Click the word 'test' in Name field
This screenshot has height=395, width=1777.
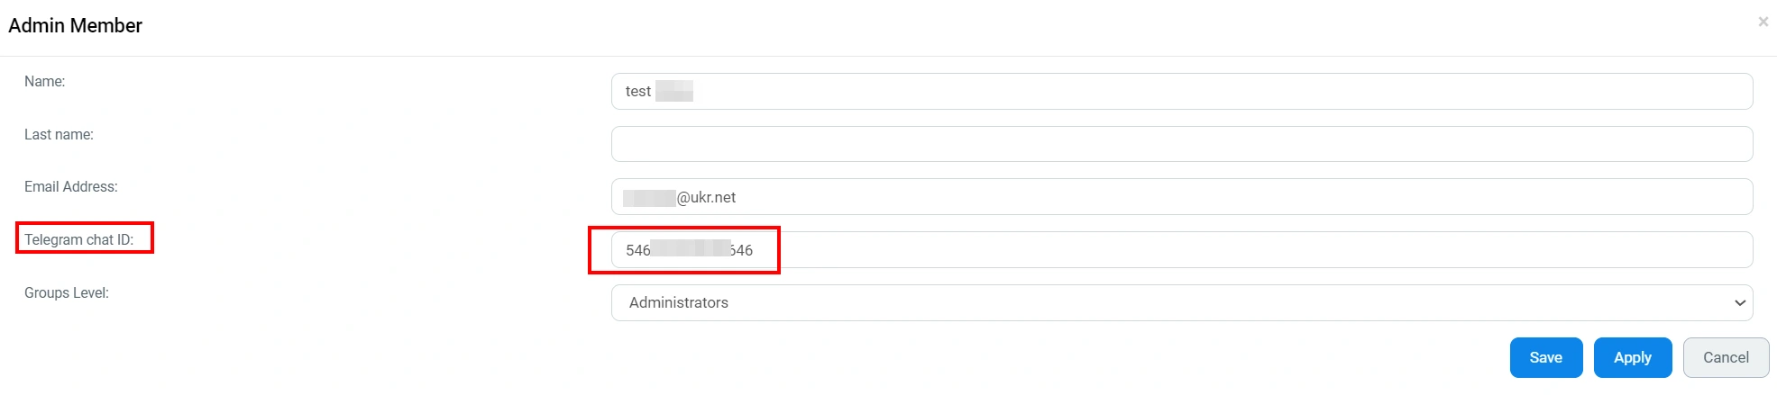click(x=637, y=92)
